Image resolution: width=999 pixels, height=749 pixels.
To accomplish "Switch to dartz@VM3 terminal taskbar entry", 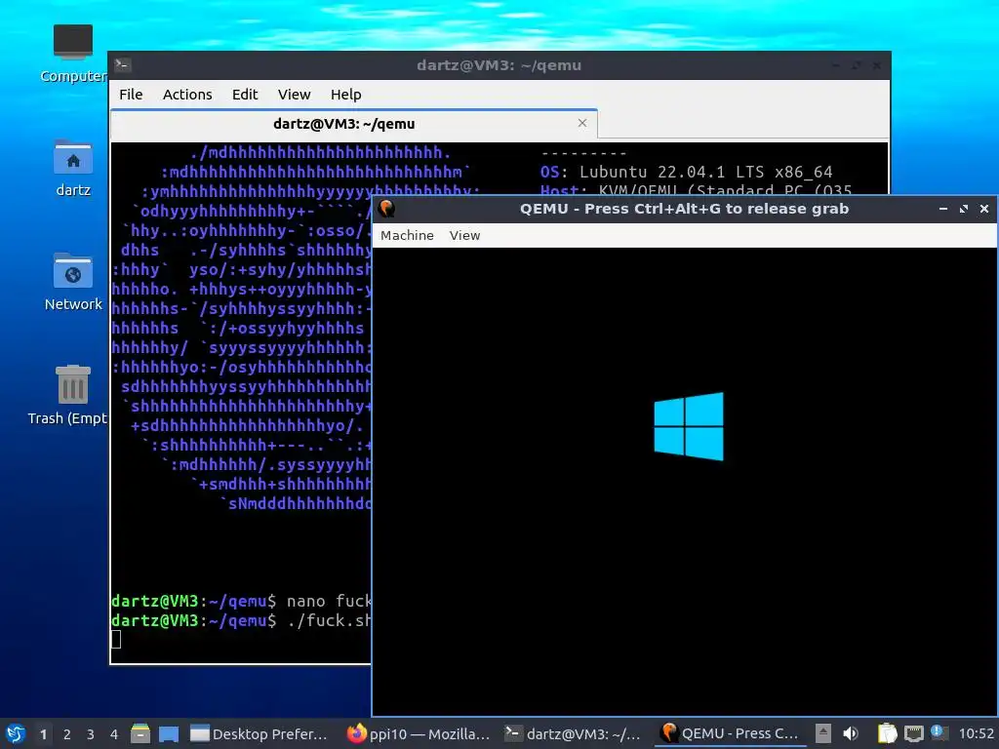I will point(573,733).
